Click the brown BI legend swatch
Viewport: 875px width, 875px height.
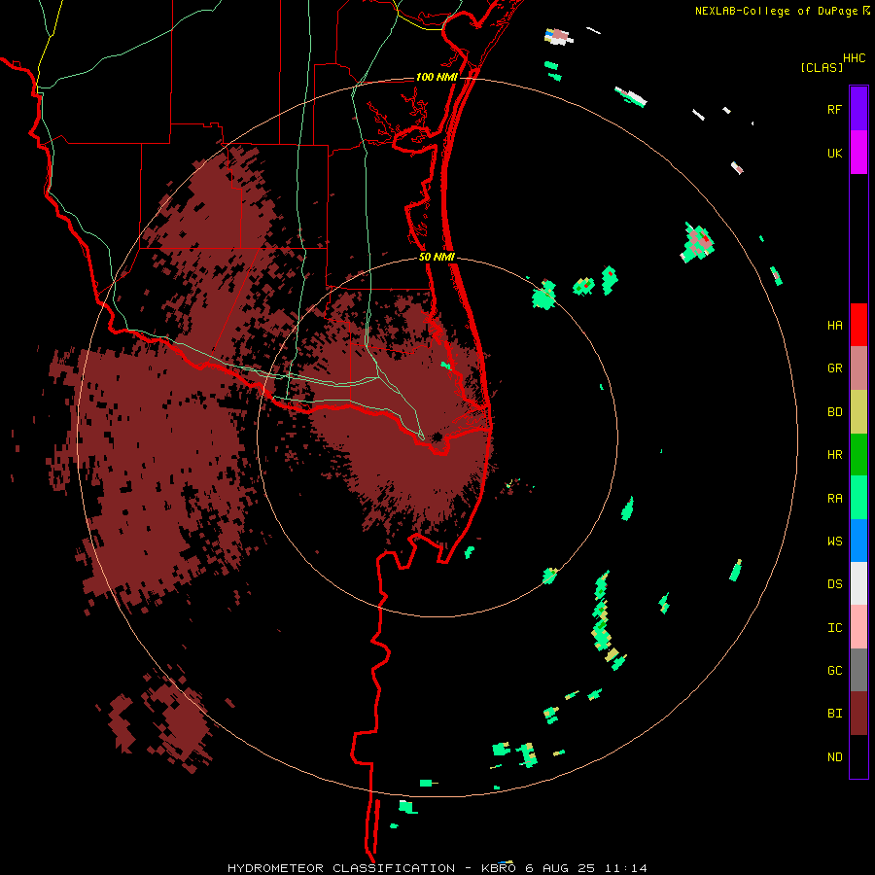858,714
